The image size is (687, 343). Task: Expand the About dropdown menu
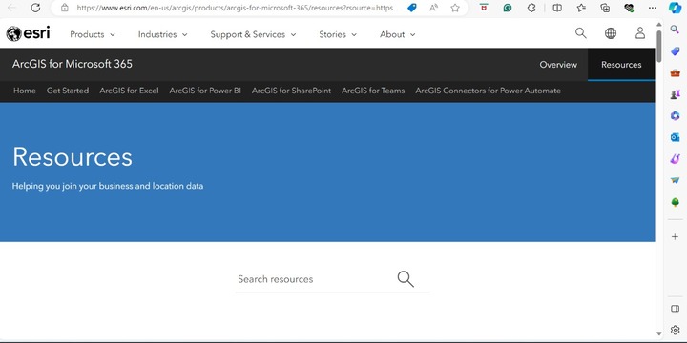coord(397,34)
